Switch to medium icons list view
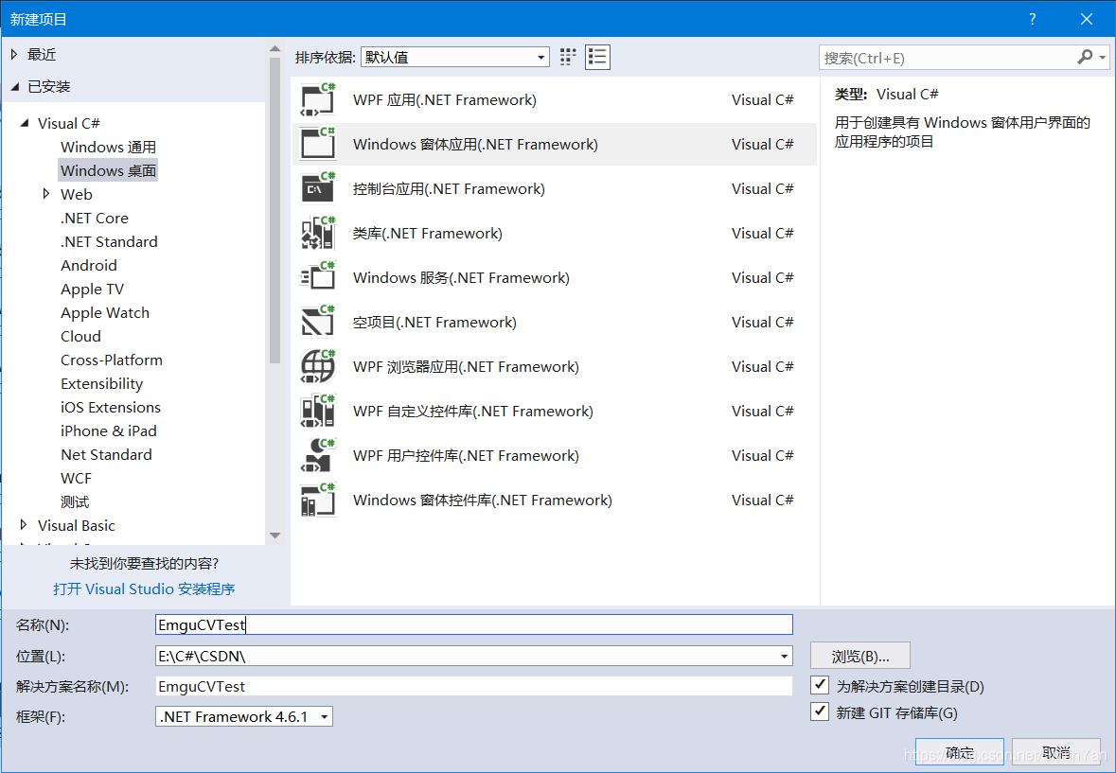The width and height of the screenshot is (1116, 773). pyautogui.click(x=597, y=57)
